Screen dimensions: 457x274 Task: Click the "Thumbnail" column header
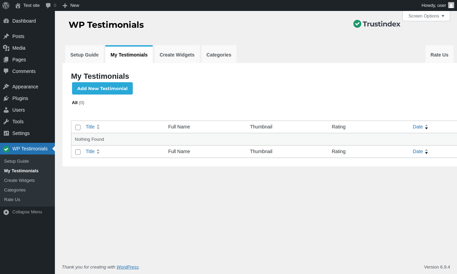coord(261,127)
